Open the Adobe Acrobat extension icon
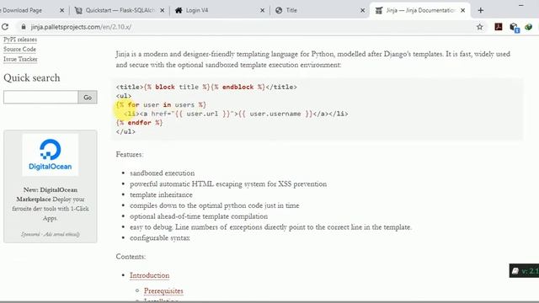 (498, 27)
